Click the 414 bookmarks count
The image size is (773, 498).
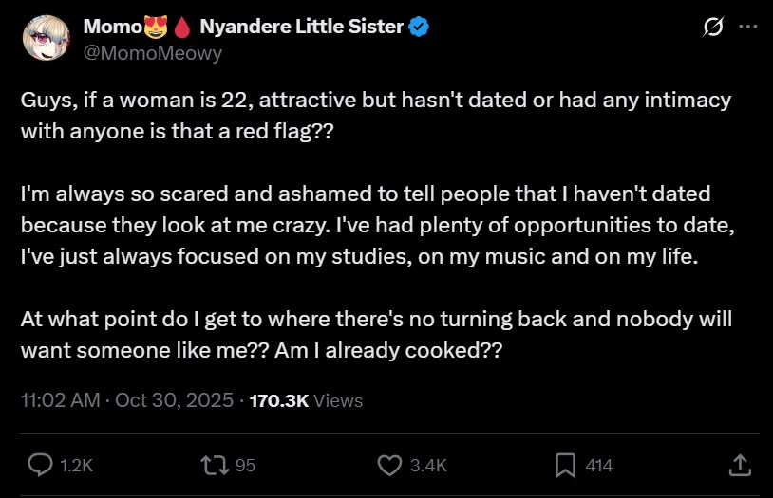598,465
